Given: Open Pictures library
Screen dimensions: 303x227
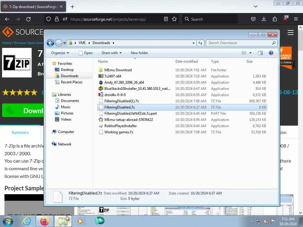Looking at the screenshot, I should pyautogui.click(x=67, y=113).
